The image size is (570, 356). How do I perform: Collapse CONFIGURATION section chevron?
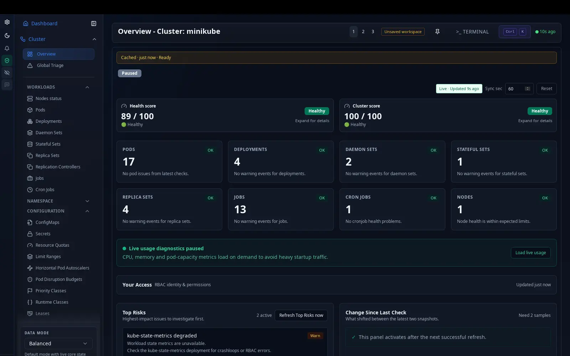tap(87, 211)
